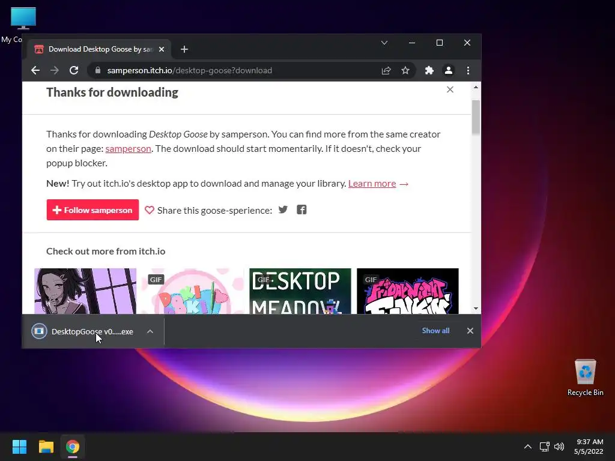The height and width of the screenshot is (461, 615).
Task: Close the Download Desktop Goose tab
Action: 162,49
